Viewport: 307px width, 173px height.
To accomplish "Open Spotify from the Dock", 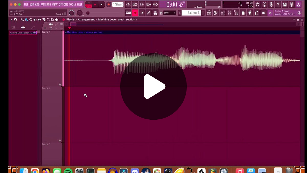I will click(68, 171).
